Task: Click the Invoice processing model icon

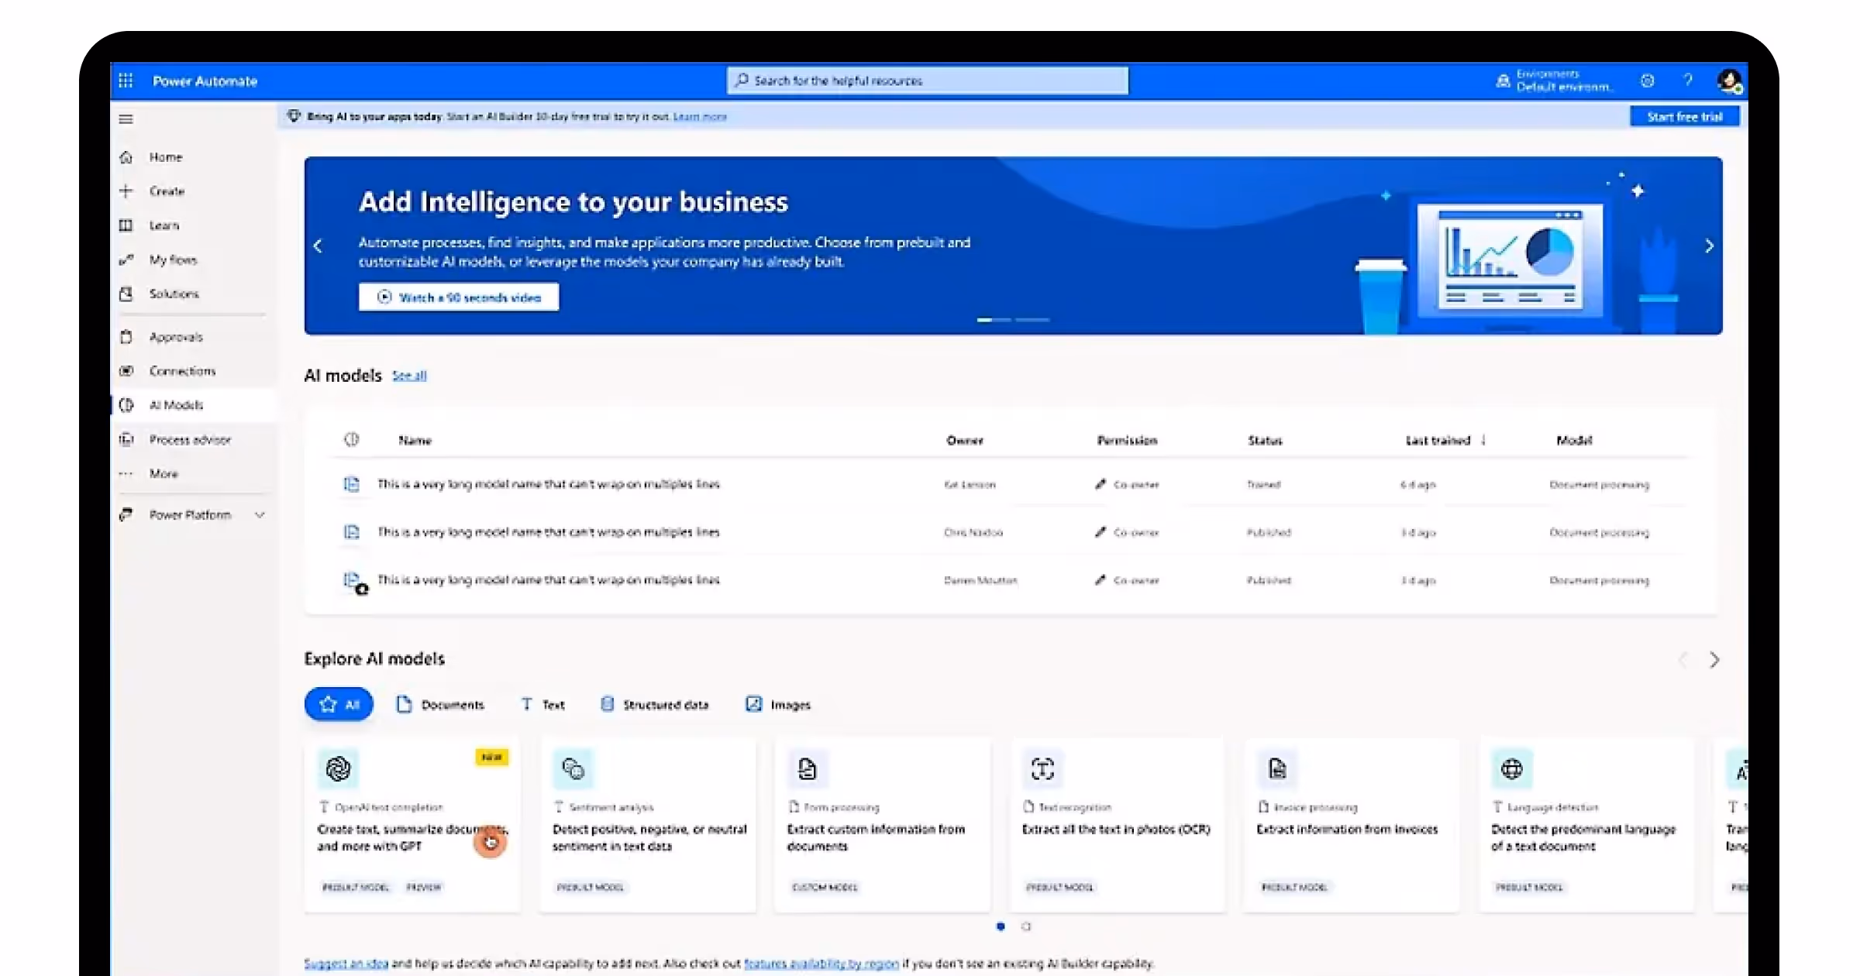Action: pos(1276,768)
